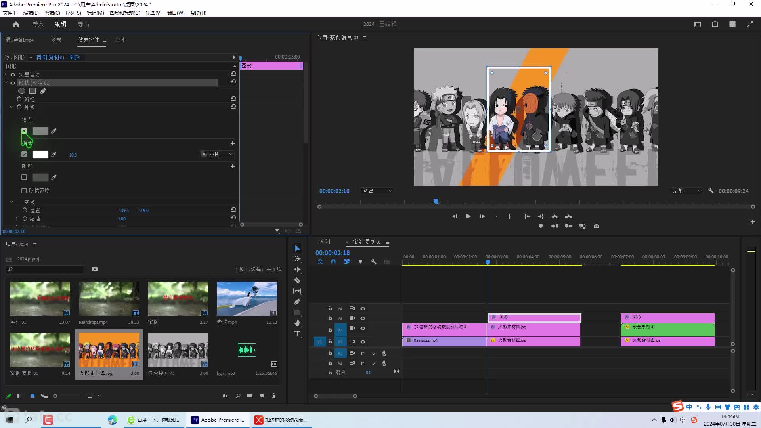The width and height of the screenshot is (761, 428).
Task: Pick fill color with eyedropper
Action: [x=54, y=131]
